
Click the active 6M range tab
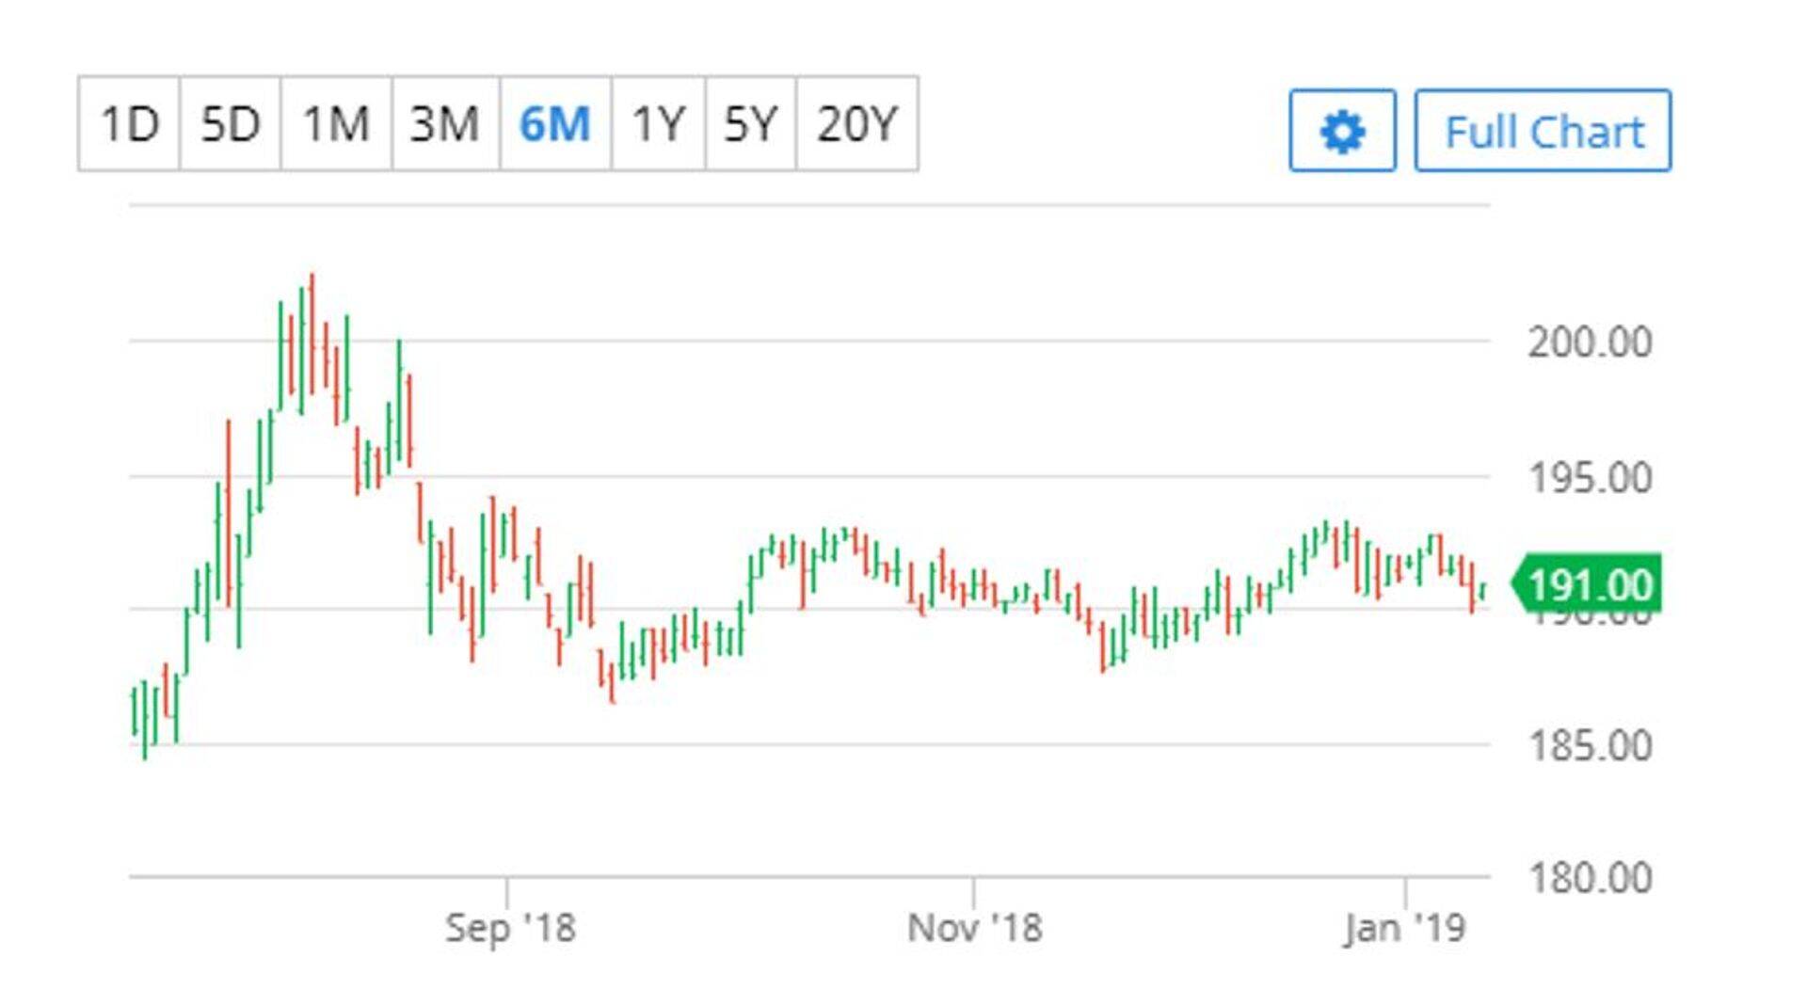coord(555,124)
